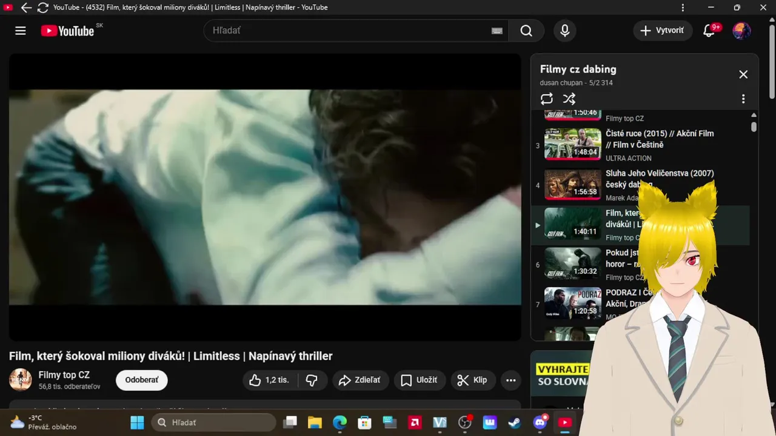Create a clip with Klip button
This screenshot has width=776, height=436.
472,380
